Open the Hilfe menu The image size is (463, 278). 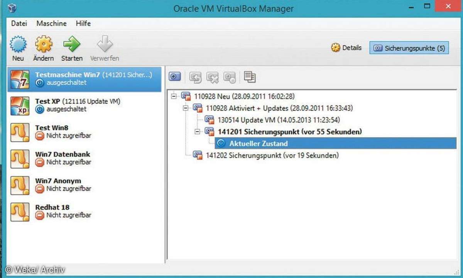pos(83,23)
